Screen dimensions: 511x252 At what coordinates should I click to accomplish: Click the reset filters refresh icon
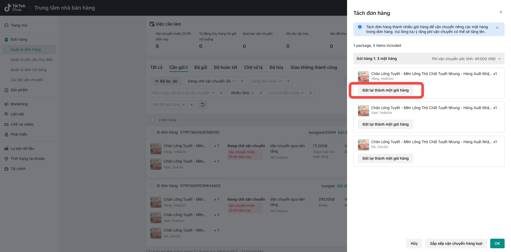coord(203,105)
